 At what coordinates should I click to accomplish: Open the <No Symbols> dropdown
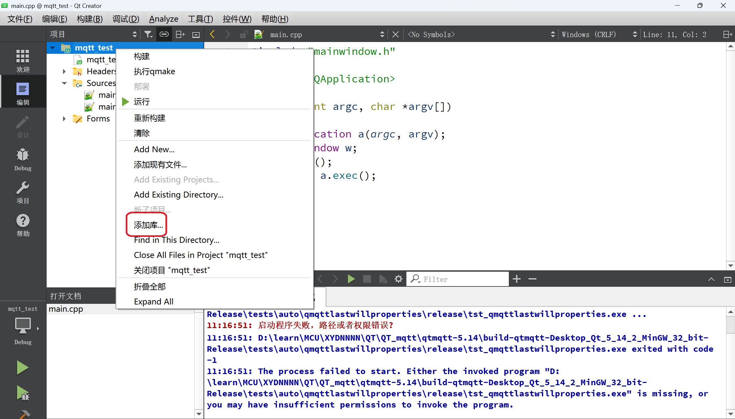(x=481, y=34)
